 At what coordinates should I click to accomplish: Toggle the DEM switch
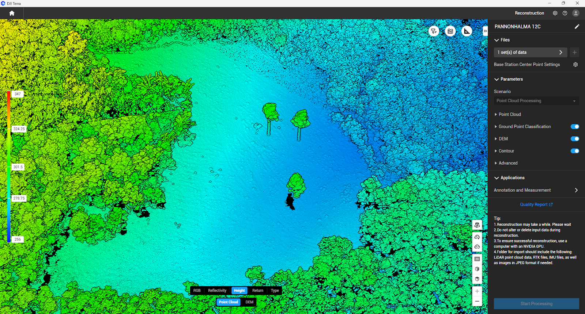(x=575, y=139)
